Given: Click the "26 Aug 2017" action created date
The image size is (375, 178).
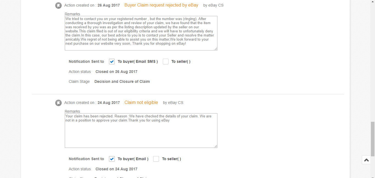Looking at the screenshot, I should click(109, 5).
